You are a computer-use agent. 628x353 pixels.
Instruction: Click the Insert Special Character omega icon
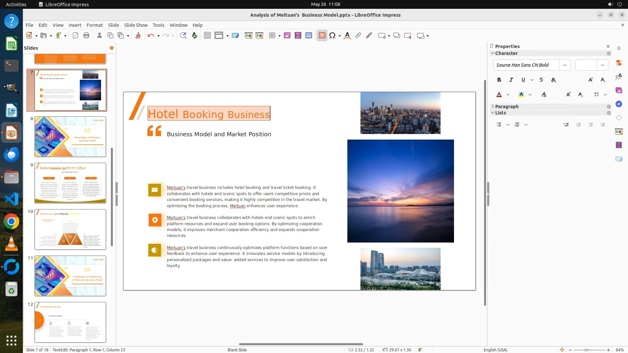(x=332, y=36)
